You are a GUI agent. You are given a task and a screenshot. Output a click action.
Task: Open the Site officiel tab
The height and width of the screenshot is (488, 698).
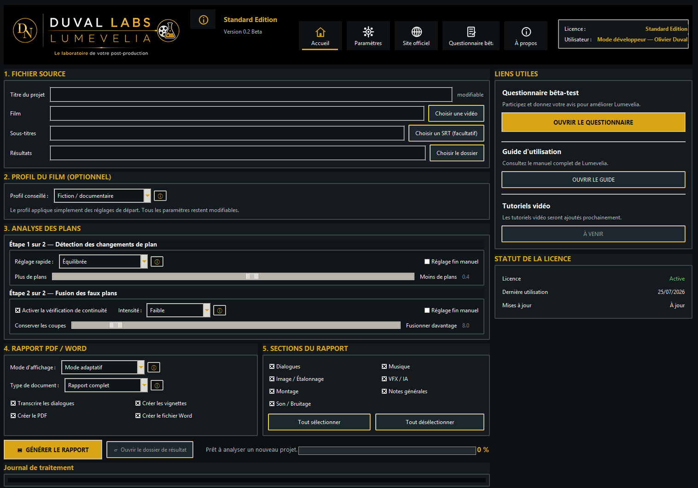click(416, 35)
